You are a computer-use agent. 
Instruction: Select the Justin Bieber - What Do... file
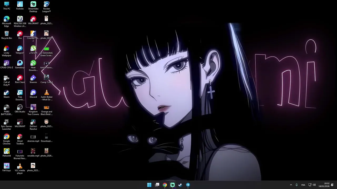click(46, 95)
